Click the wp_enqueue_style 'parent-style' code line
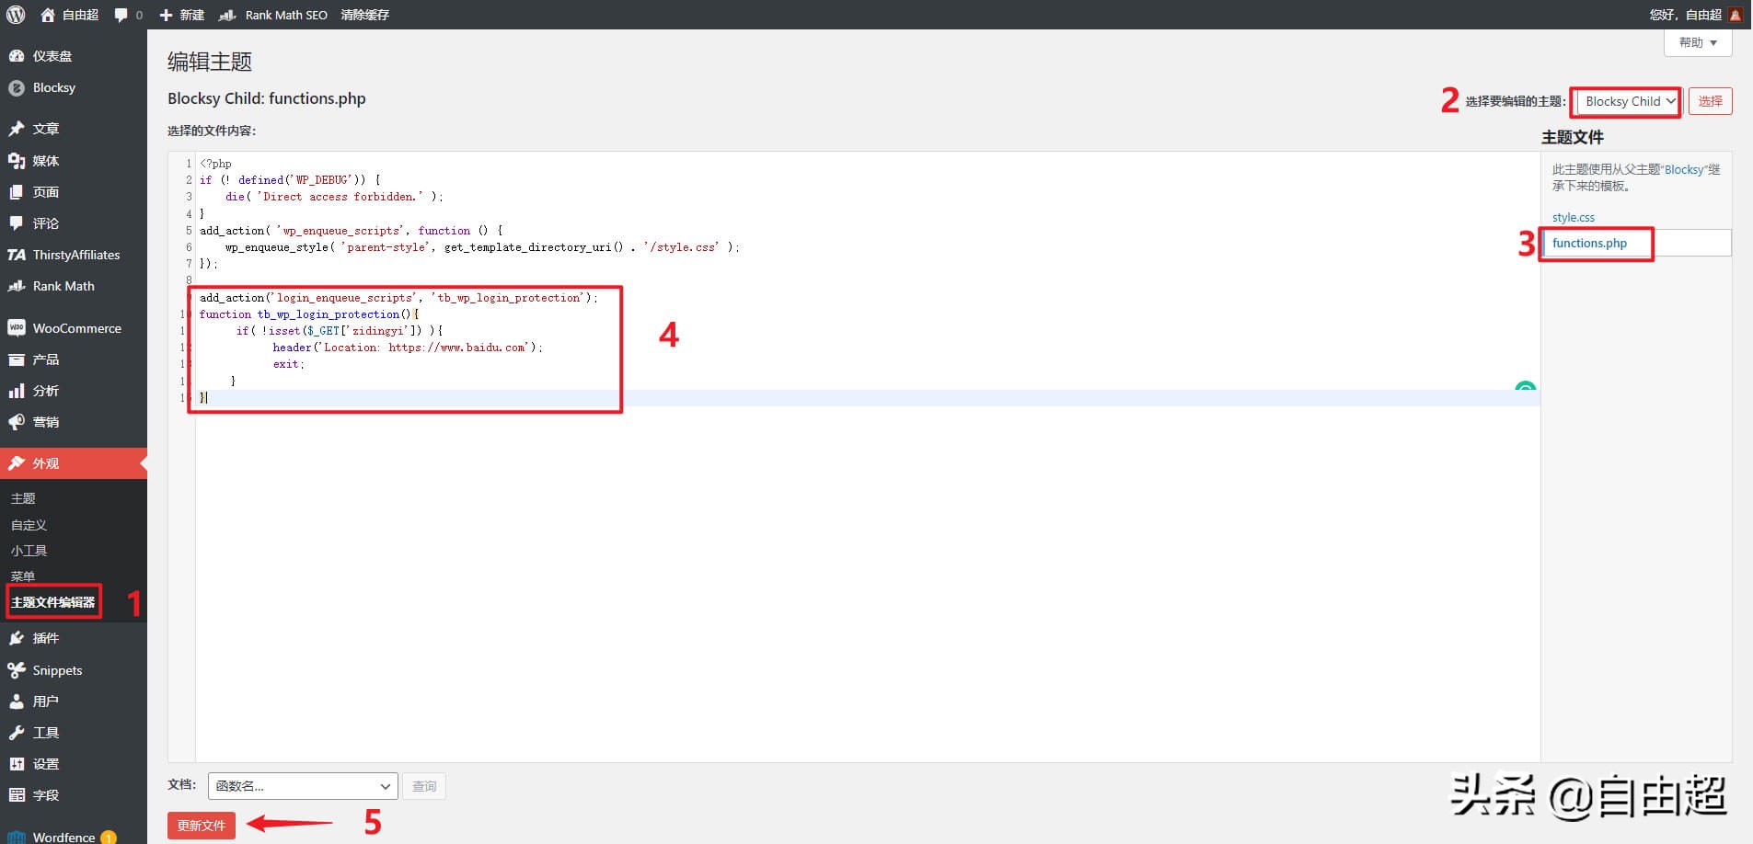1753x844 pixels. (x=482, y=247)
